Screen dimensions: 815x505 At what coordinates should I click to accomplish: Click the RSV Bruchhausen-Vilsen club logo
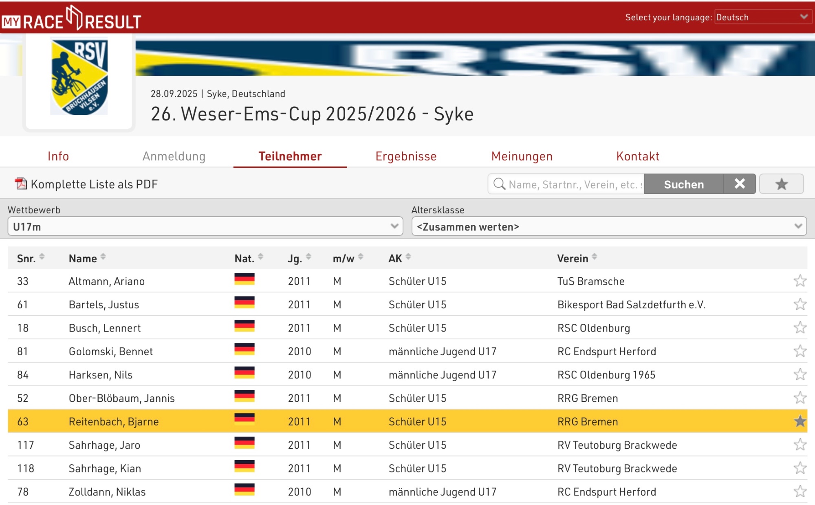(79, 77)
